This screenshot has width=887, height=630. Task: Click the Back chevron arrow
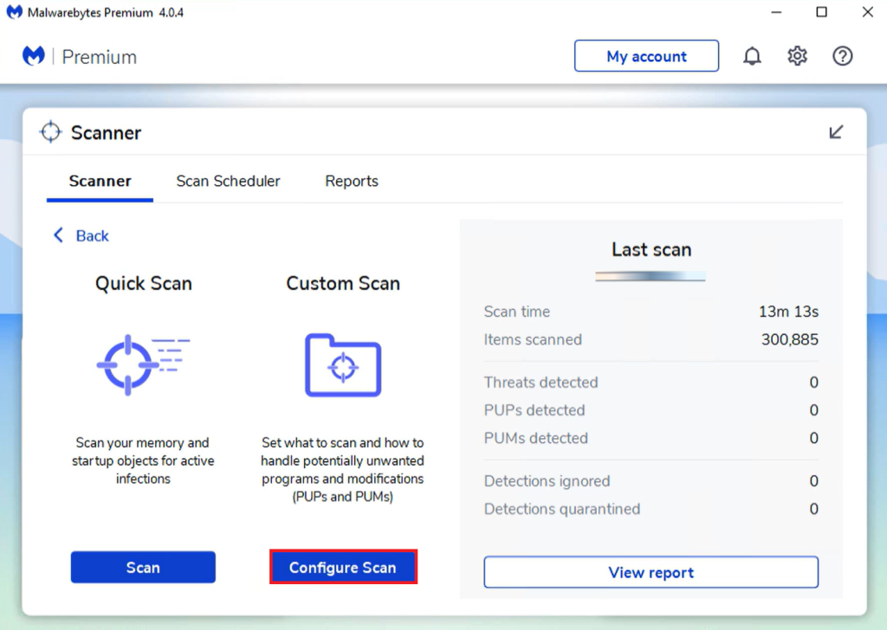[x=58, y=235]
